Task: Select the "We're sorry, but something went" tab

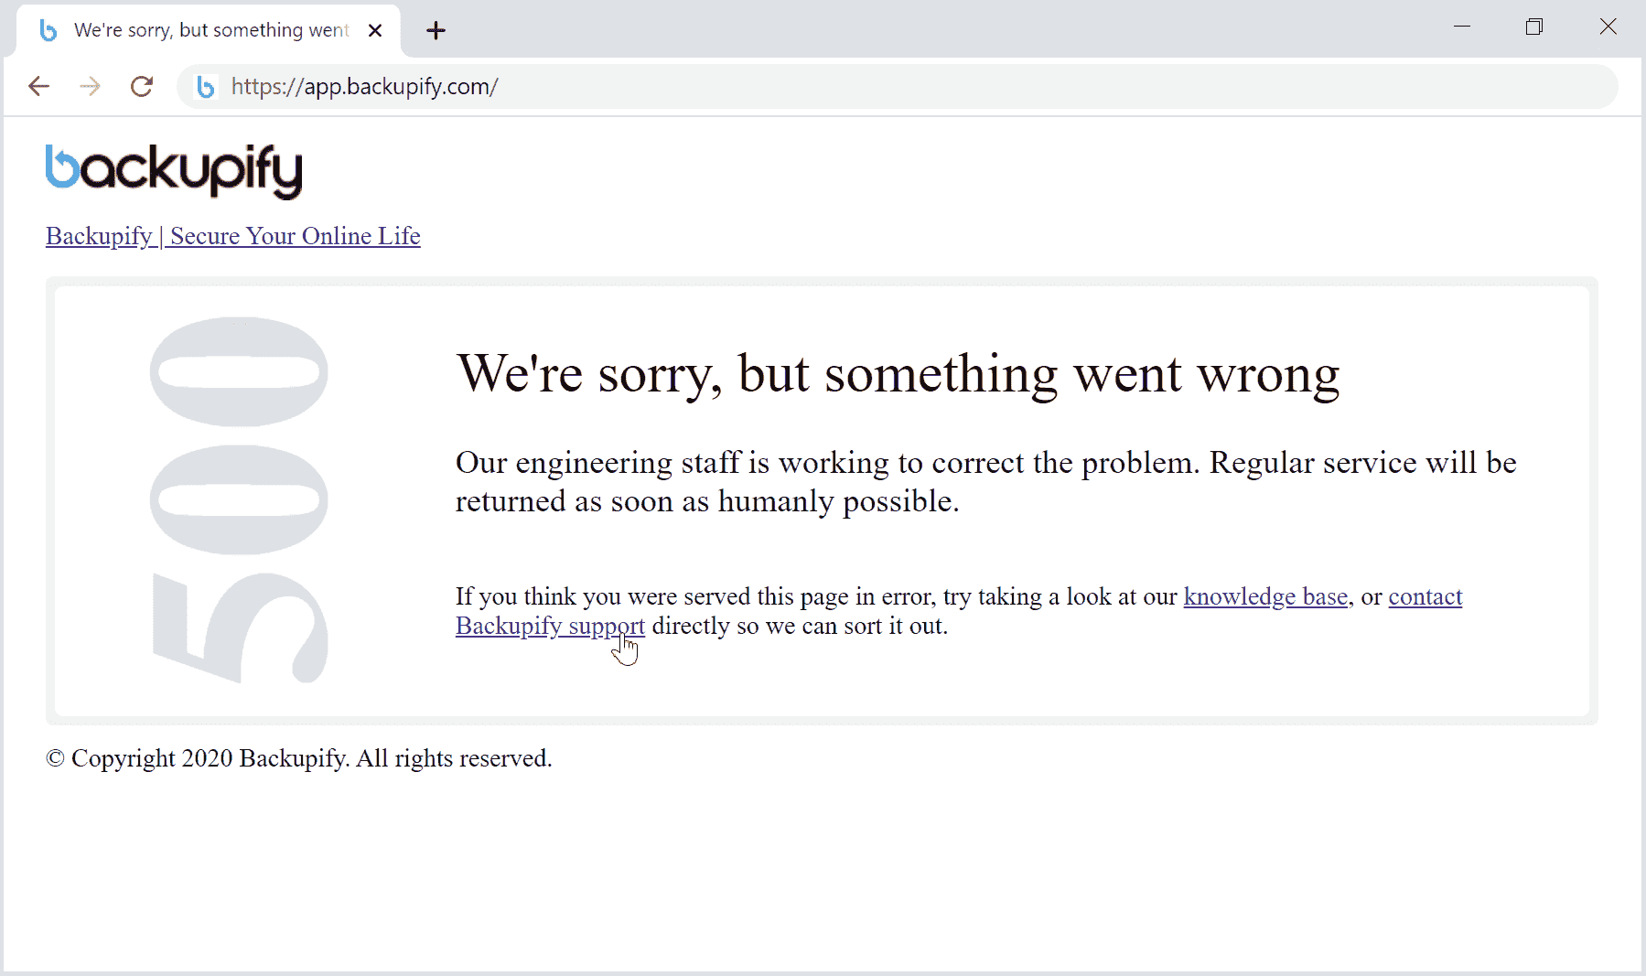Action: coord(210,30)
